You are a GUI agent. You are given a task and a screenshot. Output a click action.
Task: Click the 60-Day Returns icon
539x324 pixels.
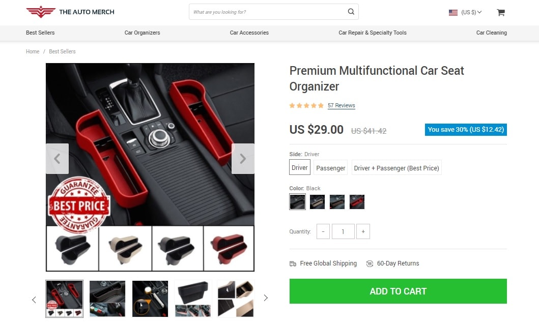[x=368, y=263]
